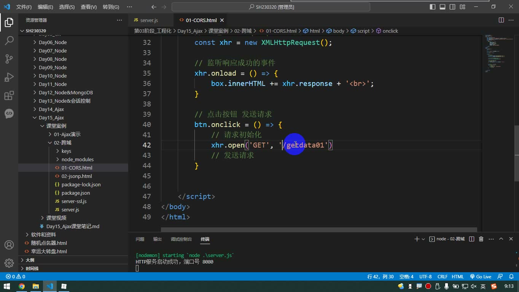
Task: Expand the Day14_Ajax folder
Action: (51, 109)
